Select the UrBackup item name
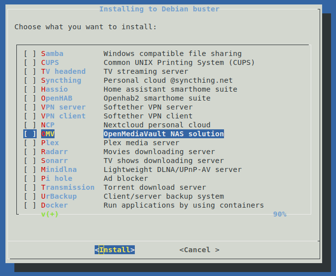Screen dimensions: 336x276 (x=59, y=197)
